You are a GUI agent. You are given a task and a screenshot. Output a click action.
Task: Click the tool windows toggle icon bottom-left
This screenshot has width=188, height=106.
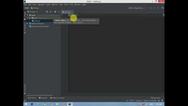point(25,101)
